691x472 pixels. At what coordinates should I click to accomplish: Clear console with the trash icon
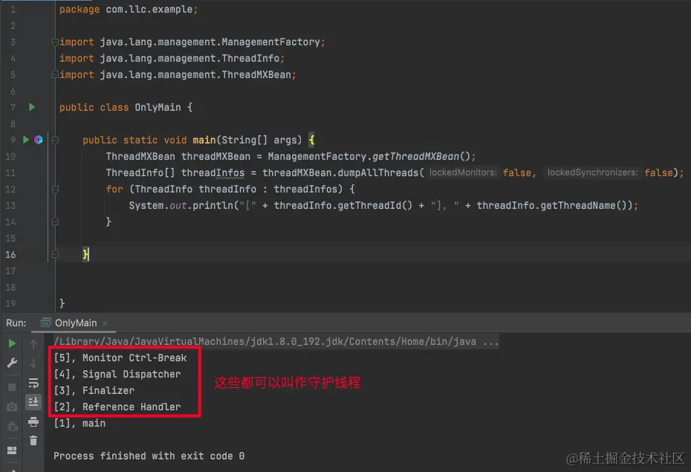(x=33, y=440)
